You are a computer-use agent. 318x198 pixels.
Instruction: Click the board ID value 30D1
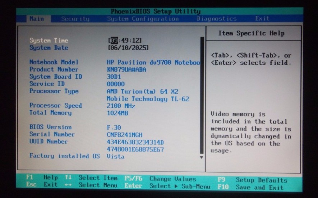point(114,77)
